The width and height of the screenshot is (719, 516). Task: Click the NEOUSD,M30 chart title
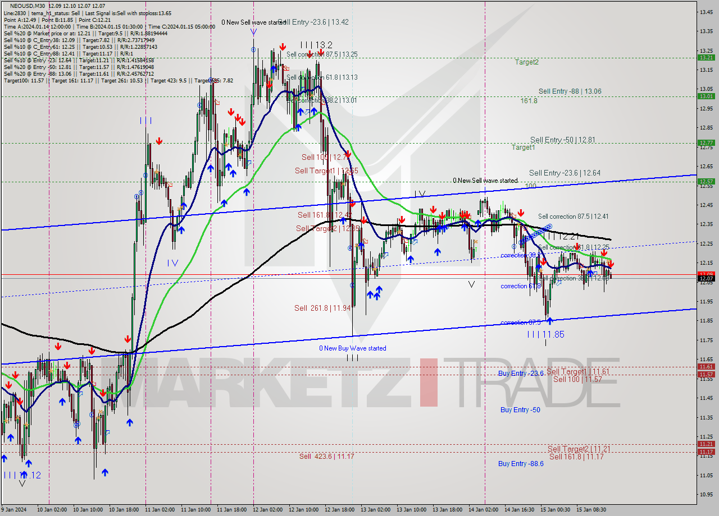pos(27,5)
